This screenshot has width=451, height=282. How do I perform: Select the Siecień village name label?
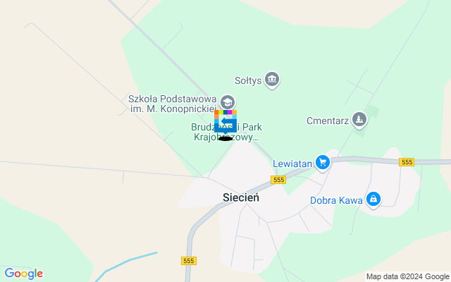click(241, 197)
